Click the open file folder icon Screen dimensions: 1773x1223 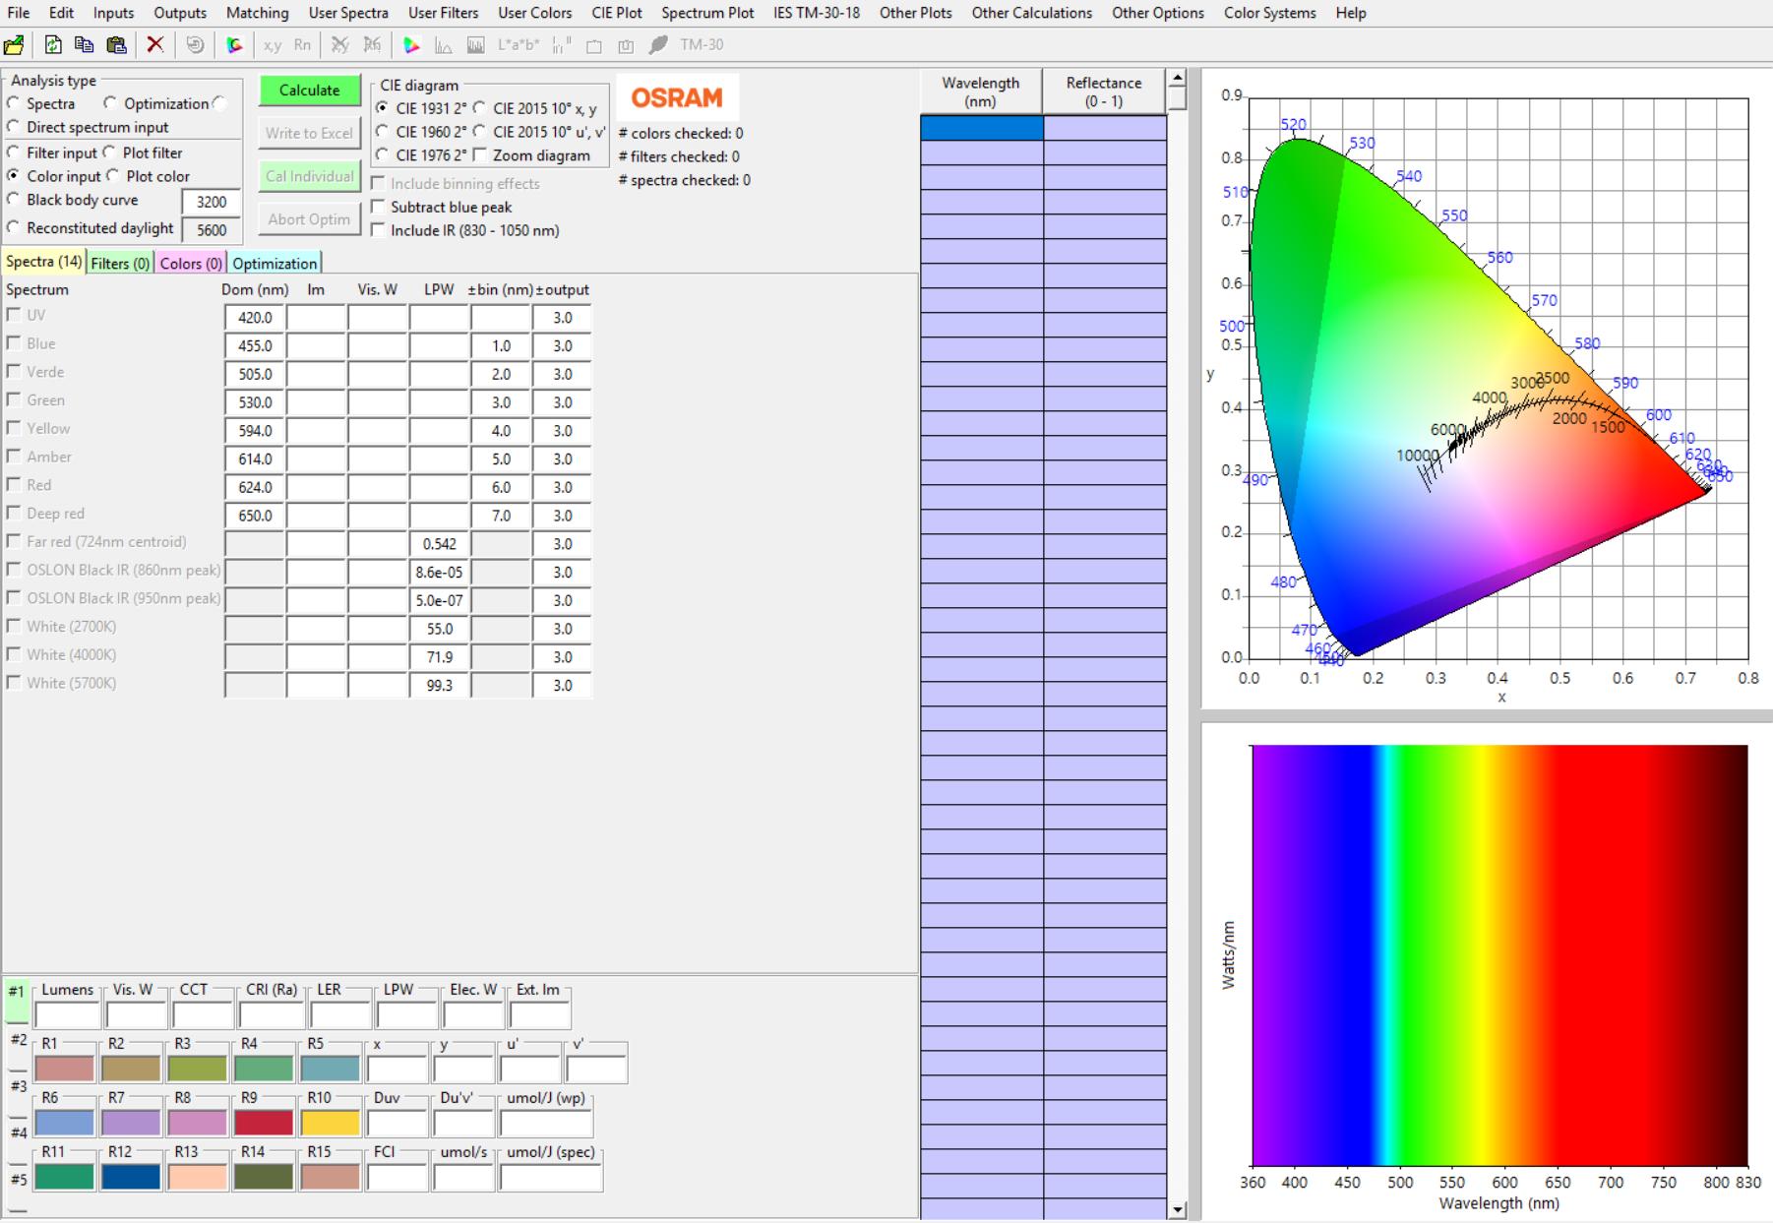(x=15, y=45)
